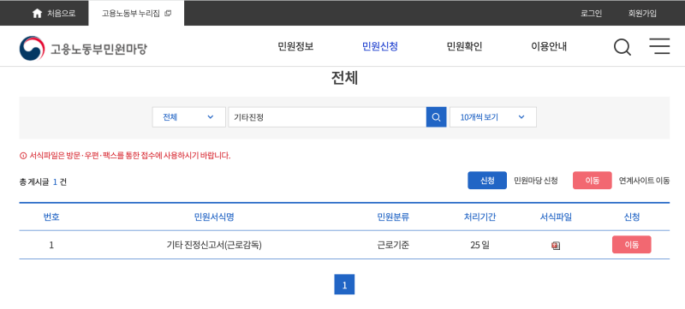Go to 처음으로 home link
This screenshot has width=685, height=309.
click(54, 13)
